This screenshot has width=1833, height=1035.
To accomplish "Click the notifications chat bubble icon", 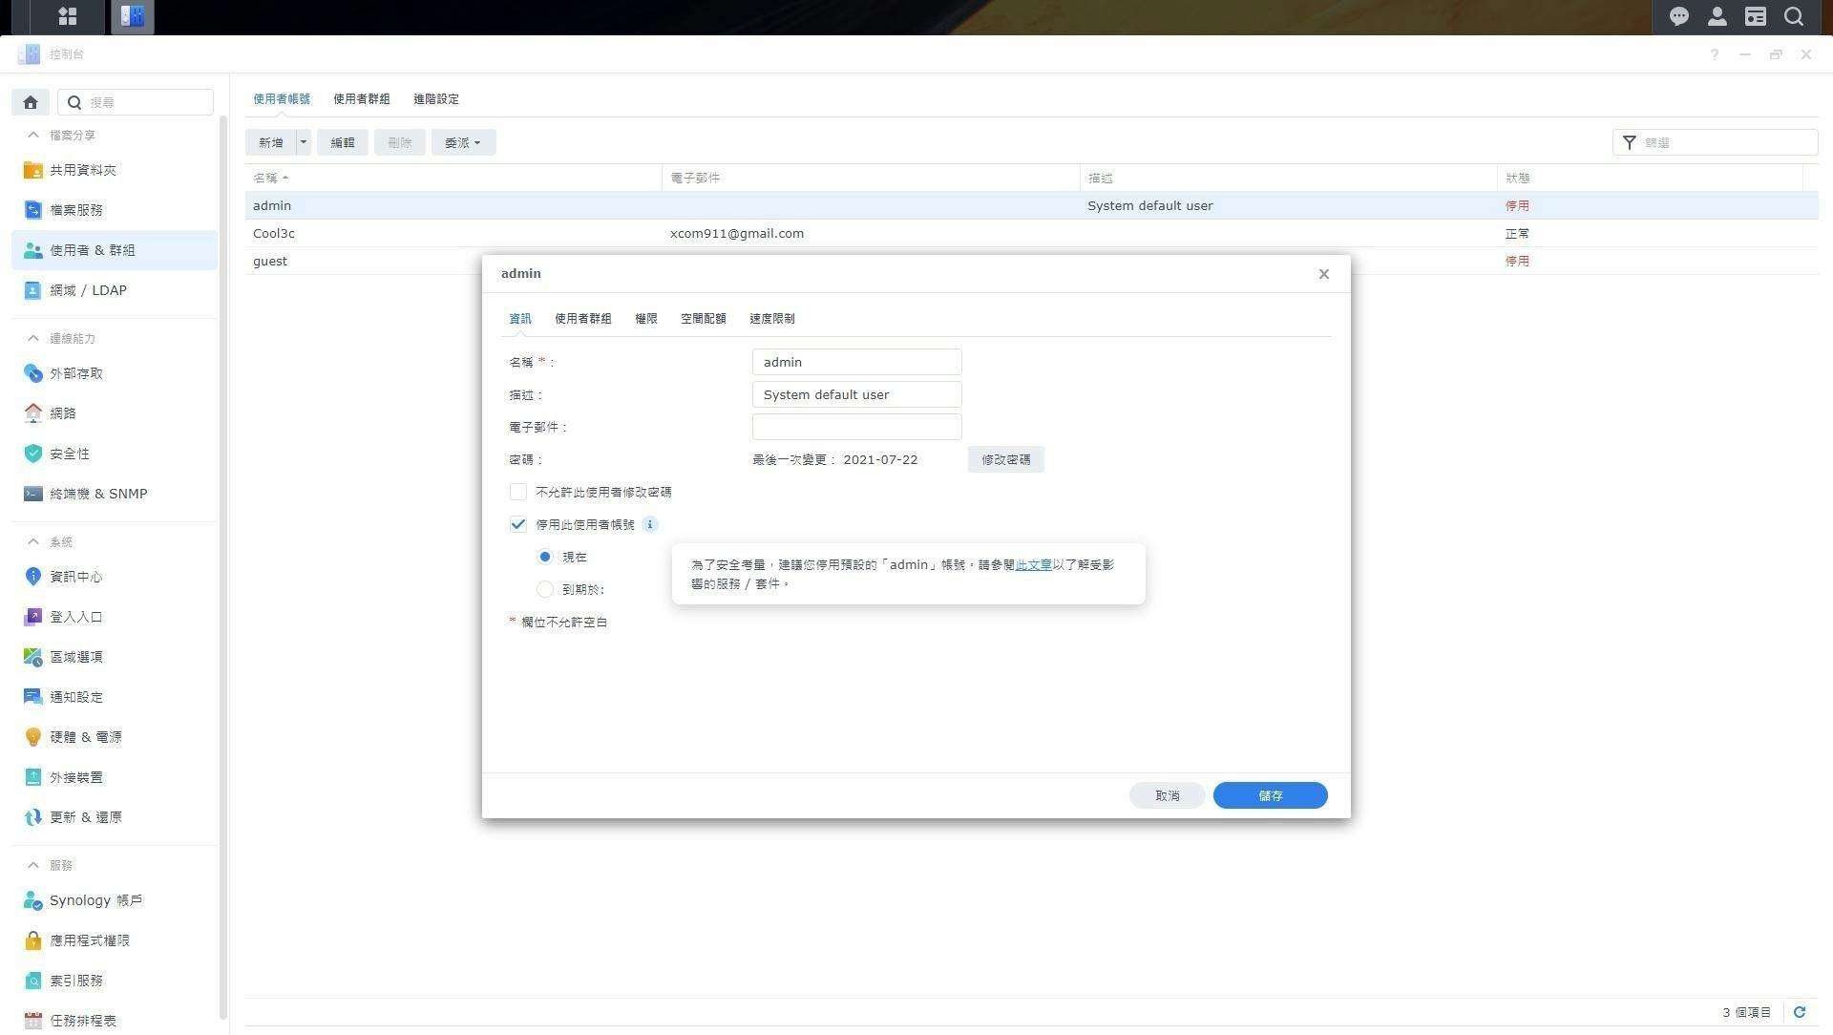I will (1678, 16).
